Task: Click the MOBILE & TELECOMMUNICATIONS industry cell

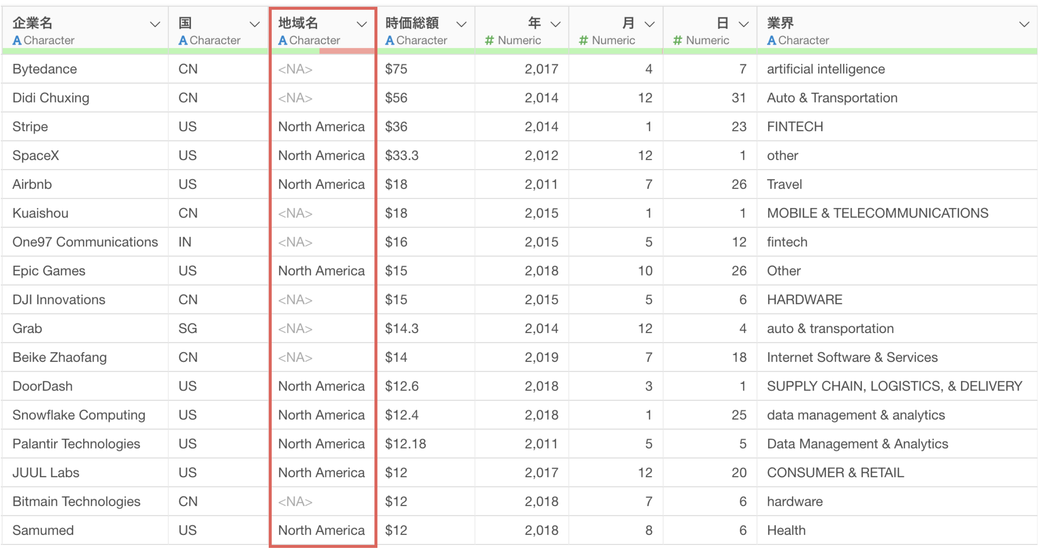Action: click(897, 213)
